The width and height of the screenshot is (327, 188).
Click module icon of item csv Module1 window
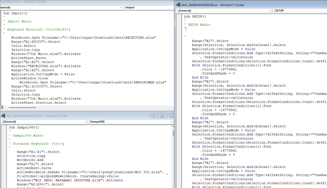(x=3, y=116)
